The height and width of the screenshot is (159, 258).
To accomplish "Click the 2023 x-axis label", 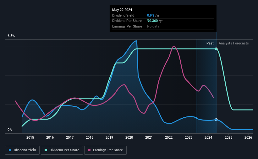I will click(189, 137).
